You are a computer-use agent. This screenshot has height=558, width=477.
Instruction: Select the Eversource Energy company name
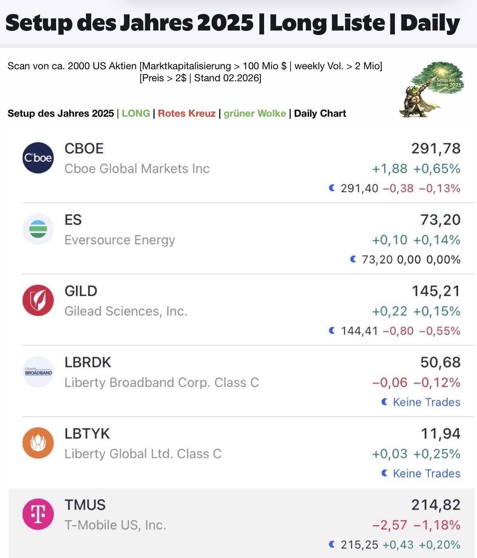pos(120,240)
